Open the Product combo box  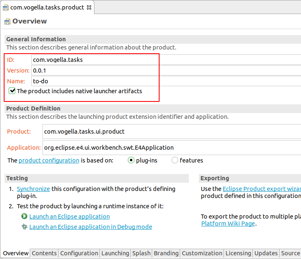(172, 132)
